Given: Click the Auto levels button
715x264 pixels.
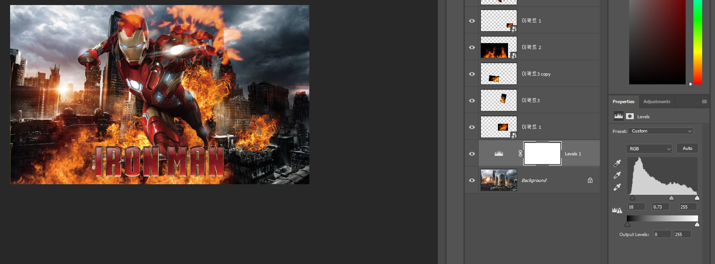Looking at the screenshot, I should pos(687,148).
